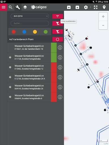Screen dimensions: 109x145
Task: Tap the Filter ausblenden tooltip
Action: [68, 21]
